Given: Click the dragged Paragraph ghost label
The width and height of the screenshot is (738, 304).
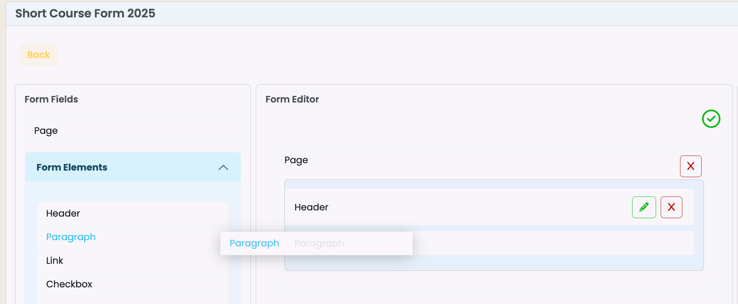Looking at the screenshot, I should [254, 243].
